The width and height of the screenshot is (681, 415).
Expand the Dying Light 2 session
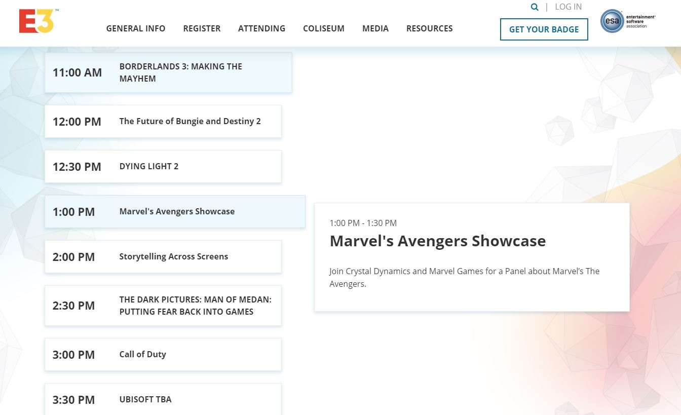point(163,167)
